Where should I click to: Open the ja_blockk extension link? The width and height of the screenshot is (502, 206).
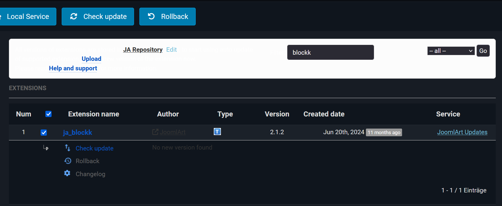77,132
